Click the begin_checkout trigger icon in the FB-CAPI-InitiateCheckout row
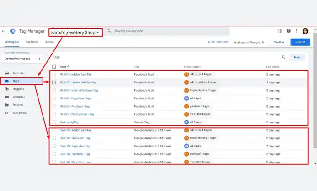317x191 pixels. (x=187, y=90)
